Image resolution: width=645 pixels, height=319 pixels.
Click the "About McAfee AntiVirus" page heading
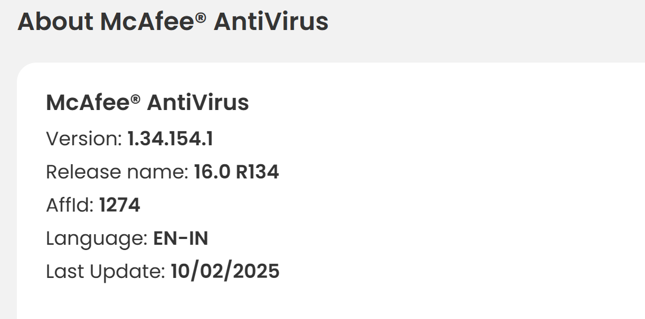pyautogui.click(x=173, y=22)
